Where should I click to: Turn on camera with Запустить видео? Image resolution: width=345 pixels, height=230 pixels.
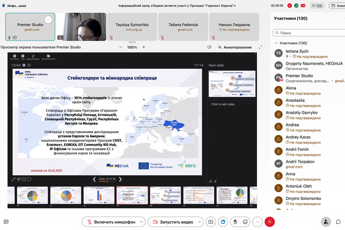(172, 222)
